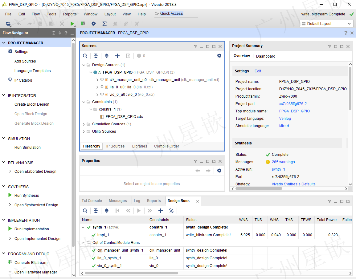
Task: Click the percent icon in Design Runs
Action: point(171,211)
